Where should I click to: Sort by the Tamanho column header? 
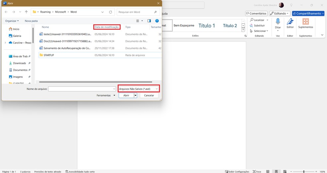(156, 27)
